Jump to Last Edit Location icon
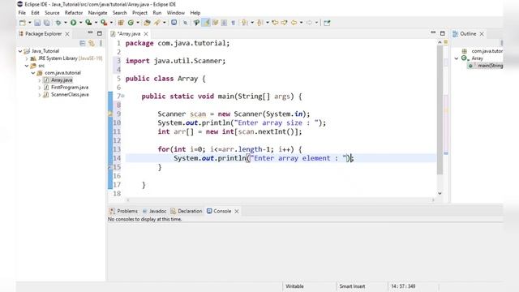The width and height of the screenshot is (519, 292). coord(275,23)
